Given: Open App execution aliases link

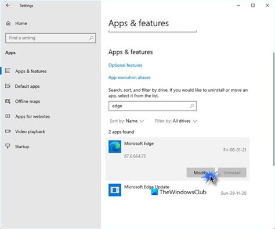Looking at the screenshot, I should pyautogui.click(x=129, y=77).
